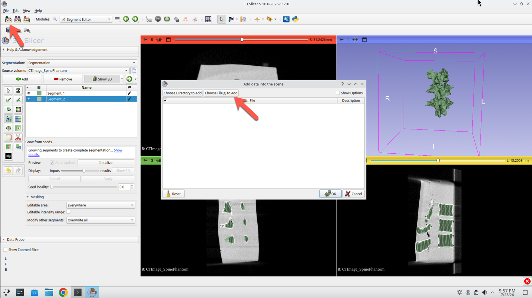Viewport: 532px width, 298px height.
Task: Open the layout selection toolbar icon
Action: 208,19
